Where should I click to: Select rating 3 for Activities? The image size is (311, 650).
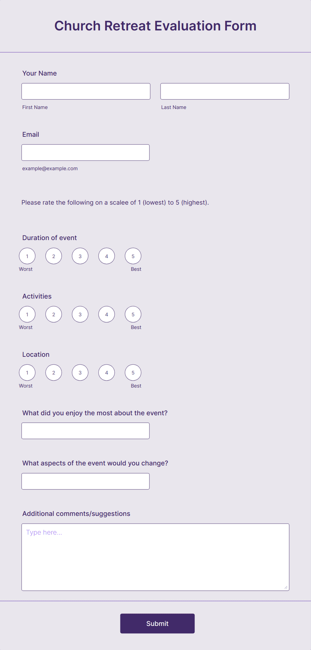(80, 314)
